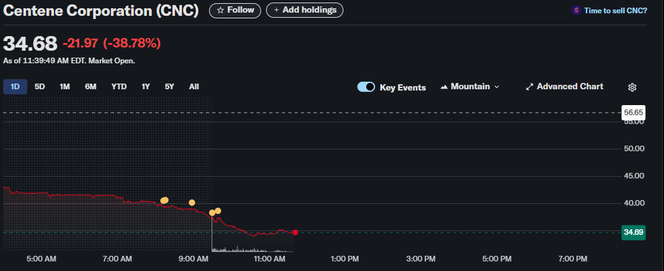The height and width of the screenshot is (271, 664).
Task: Click the 50.00 price axis label
Action: (634, 149)
